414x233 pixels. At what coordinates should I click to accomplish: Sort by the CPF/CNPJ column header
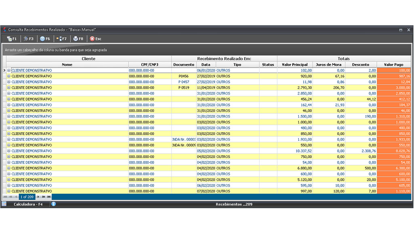coord(150,64)
